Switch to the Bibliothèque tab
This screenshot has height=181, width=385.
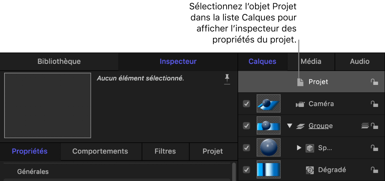point(59,61)
